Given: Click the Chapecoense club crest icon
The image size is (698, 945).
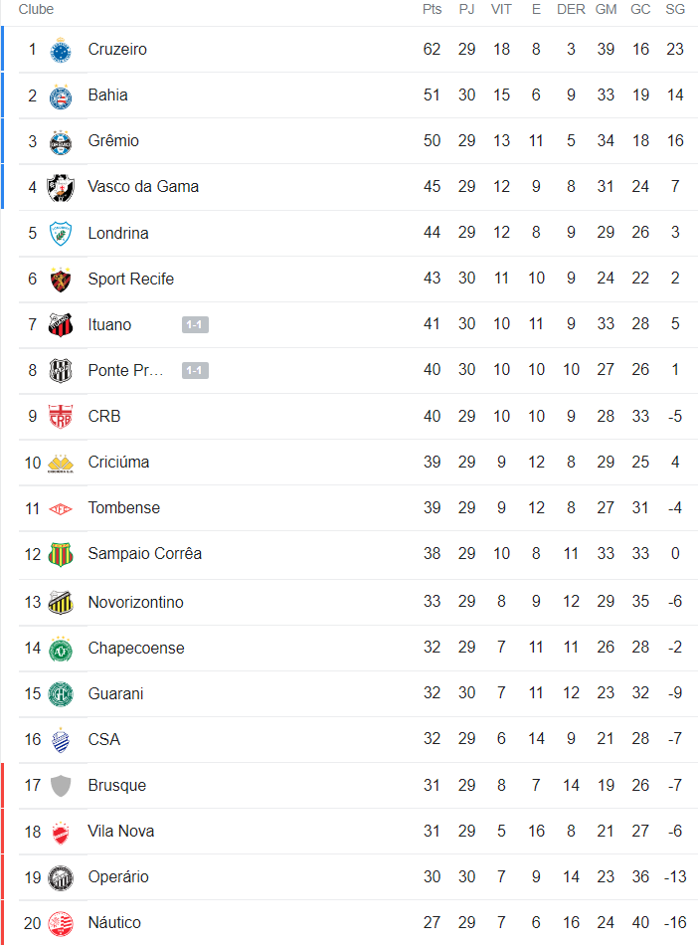Looking at the screenshot, I should click(61, 649).
